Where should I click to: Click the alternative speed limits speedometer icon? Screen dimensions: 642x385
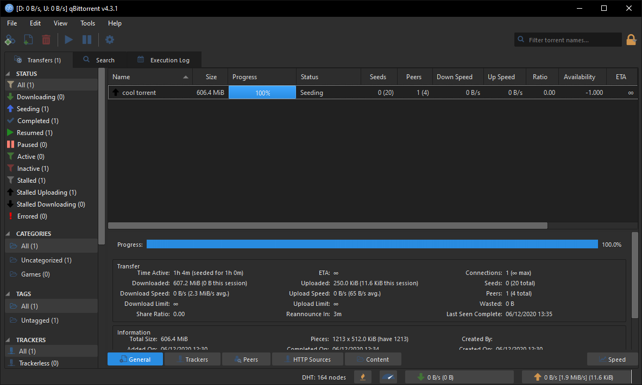point(388,377)
